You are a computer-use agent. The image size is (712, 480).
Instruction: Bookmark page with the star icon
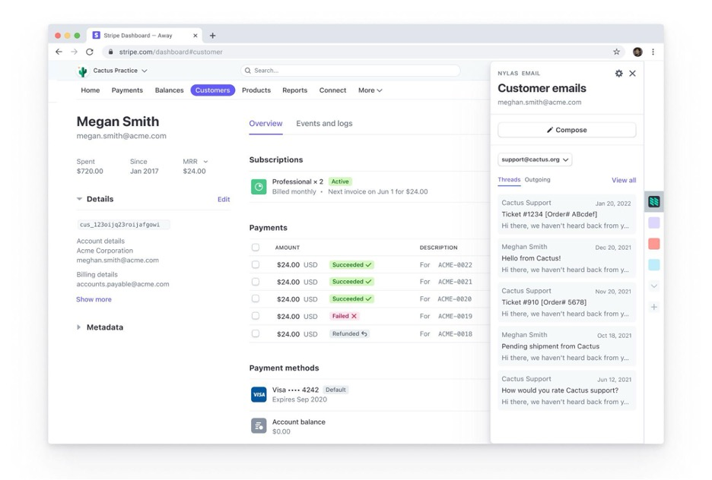616,52
